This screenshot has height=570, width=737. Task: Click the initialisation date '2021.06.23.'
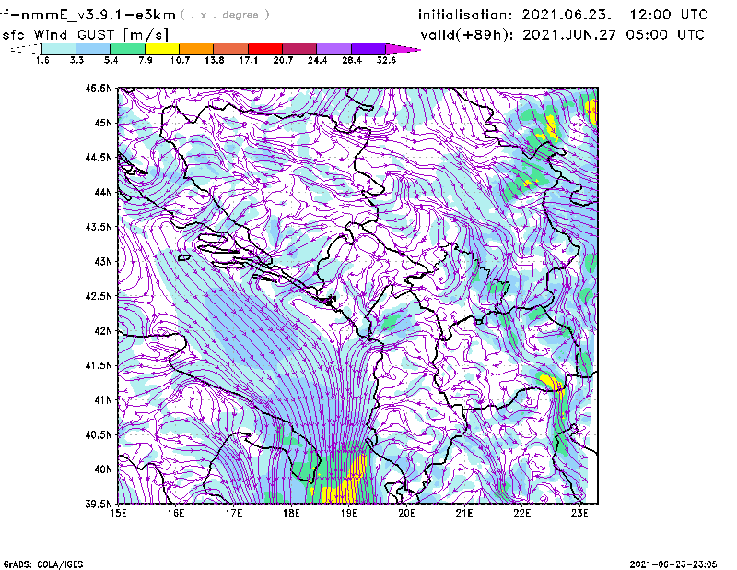click(567, 15)
